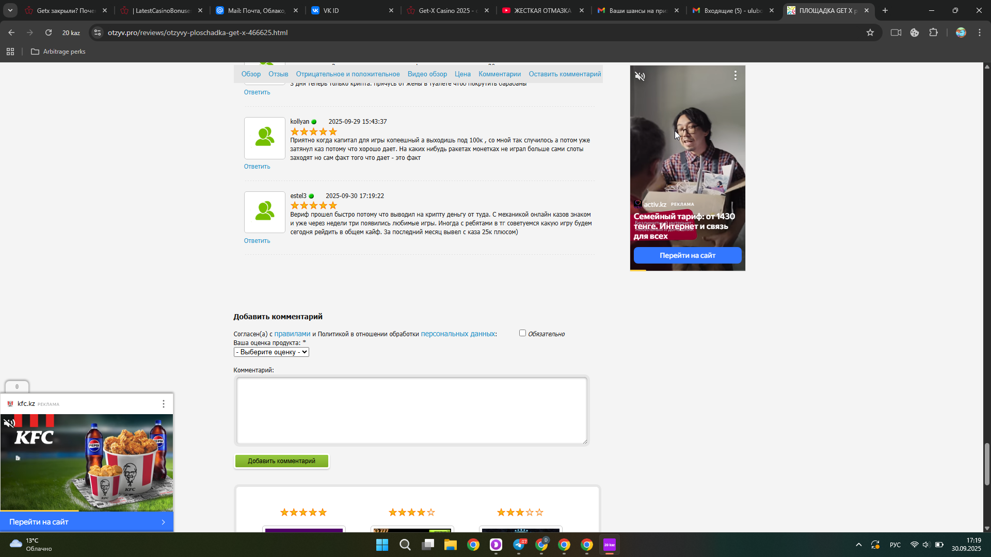Jump to the Цена section

(x=462, y=74)
